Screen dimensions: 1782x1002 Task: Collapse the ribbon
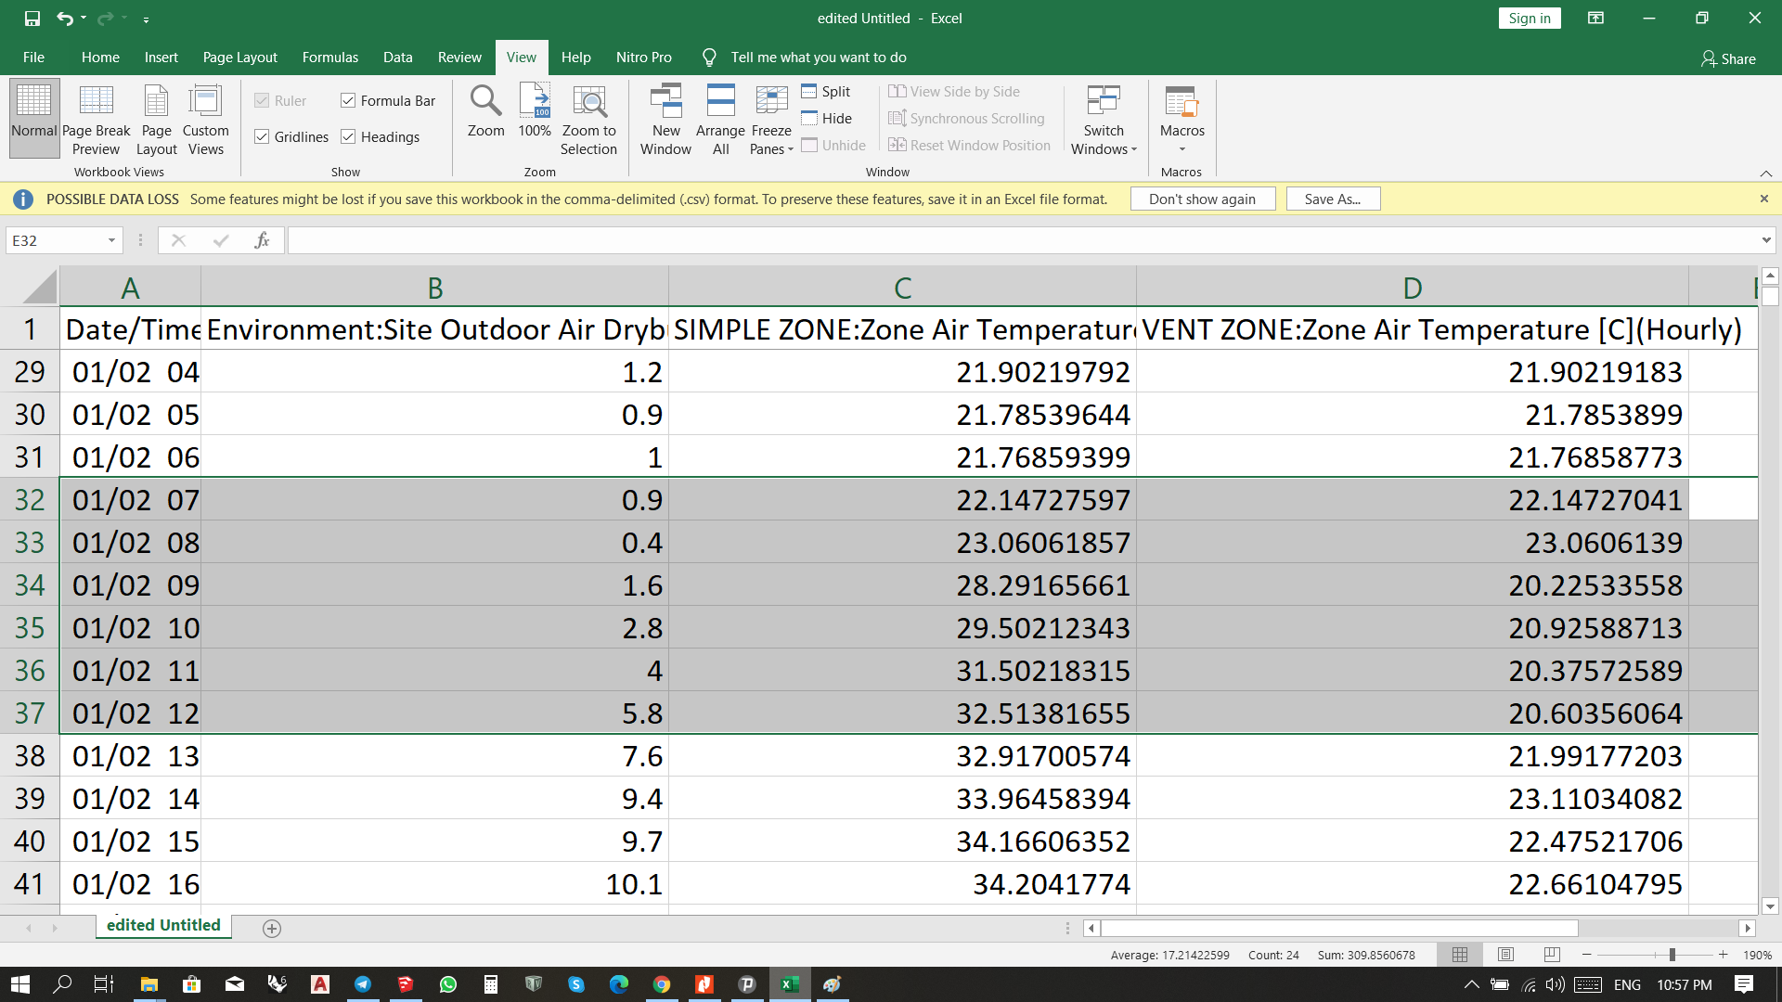pos(1765,173)
